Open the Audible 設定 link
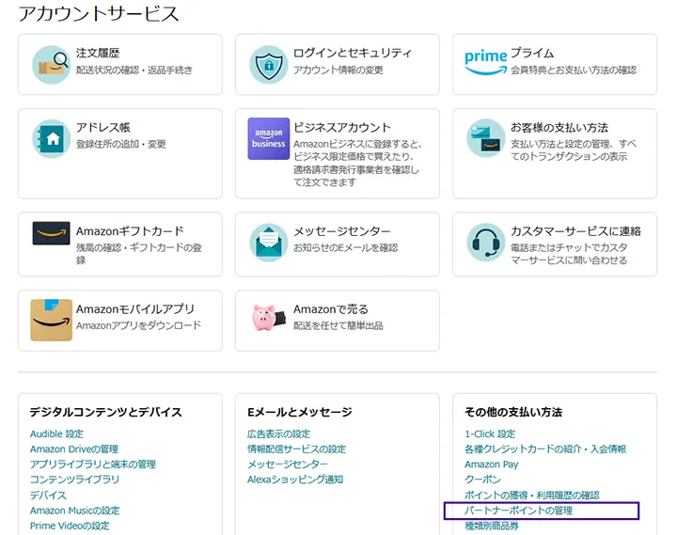The height and width of the screenshot is (535, 677). 56,434
